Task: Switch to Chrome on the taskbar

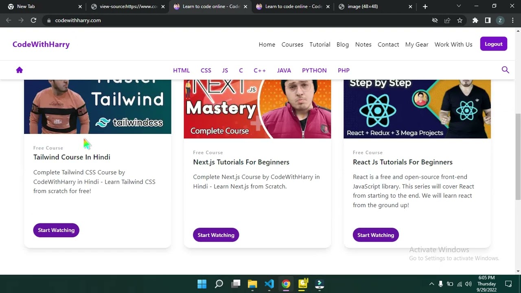Action: point(286,284)
